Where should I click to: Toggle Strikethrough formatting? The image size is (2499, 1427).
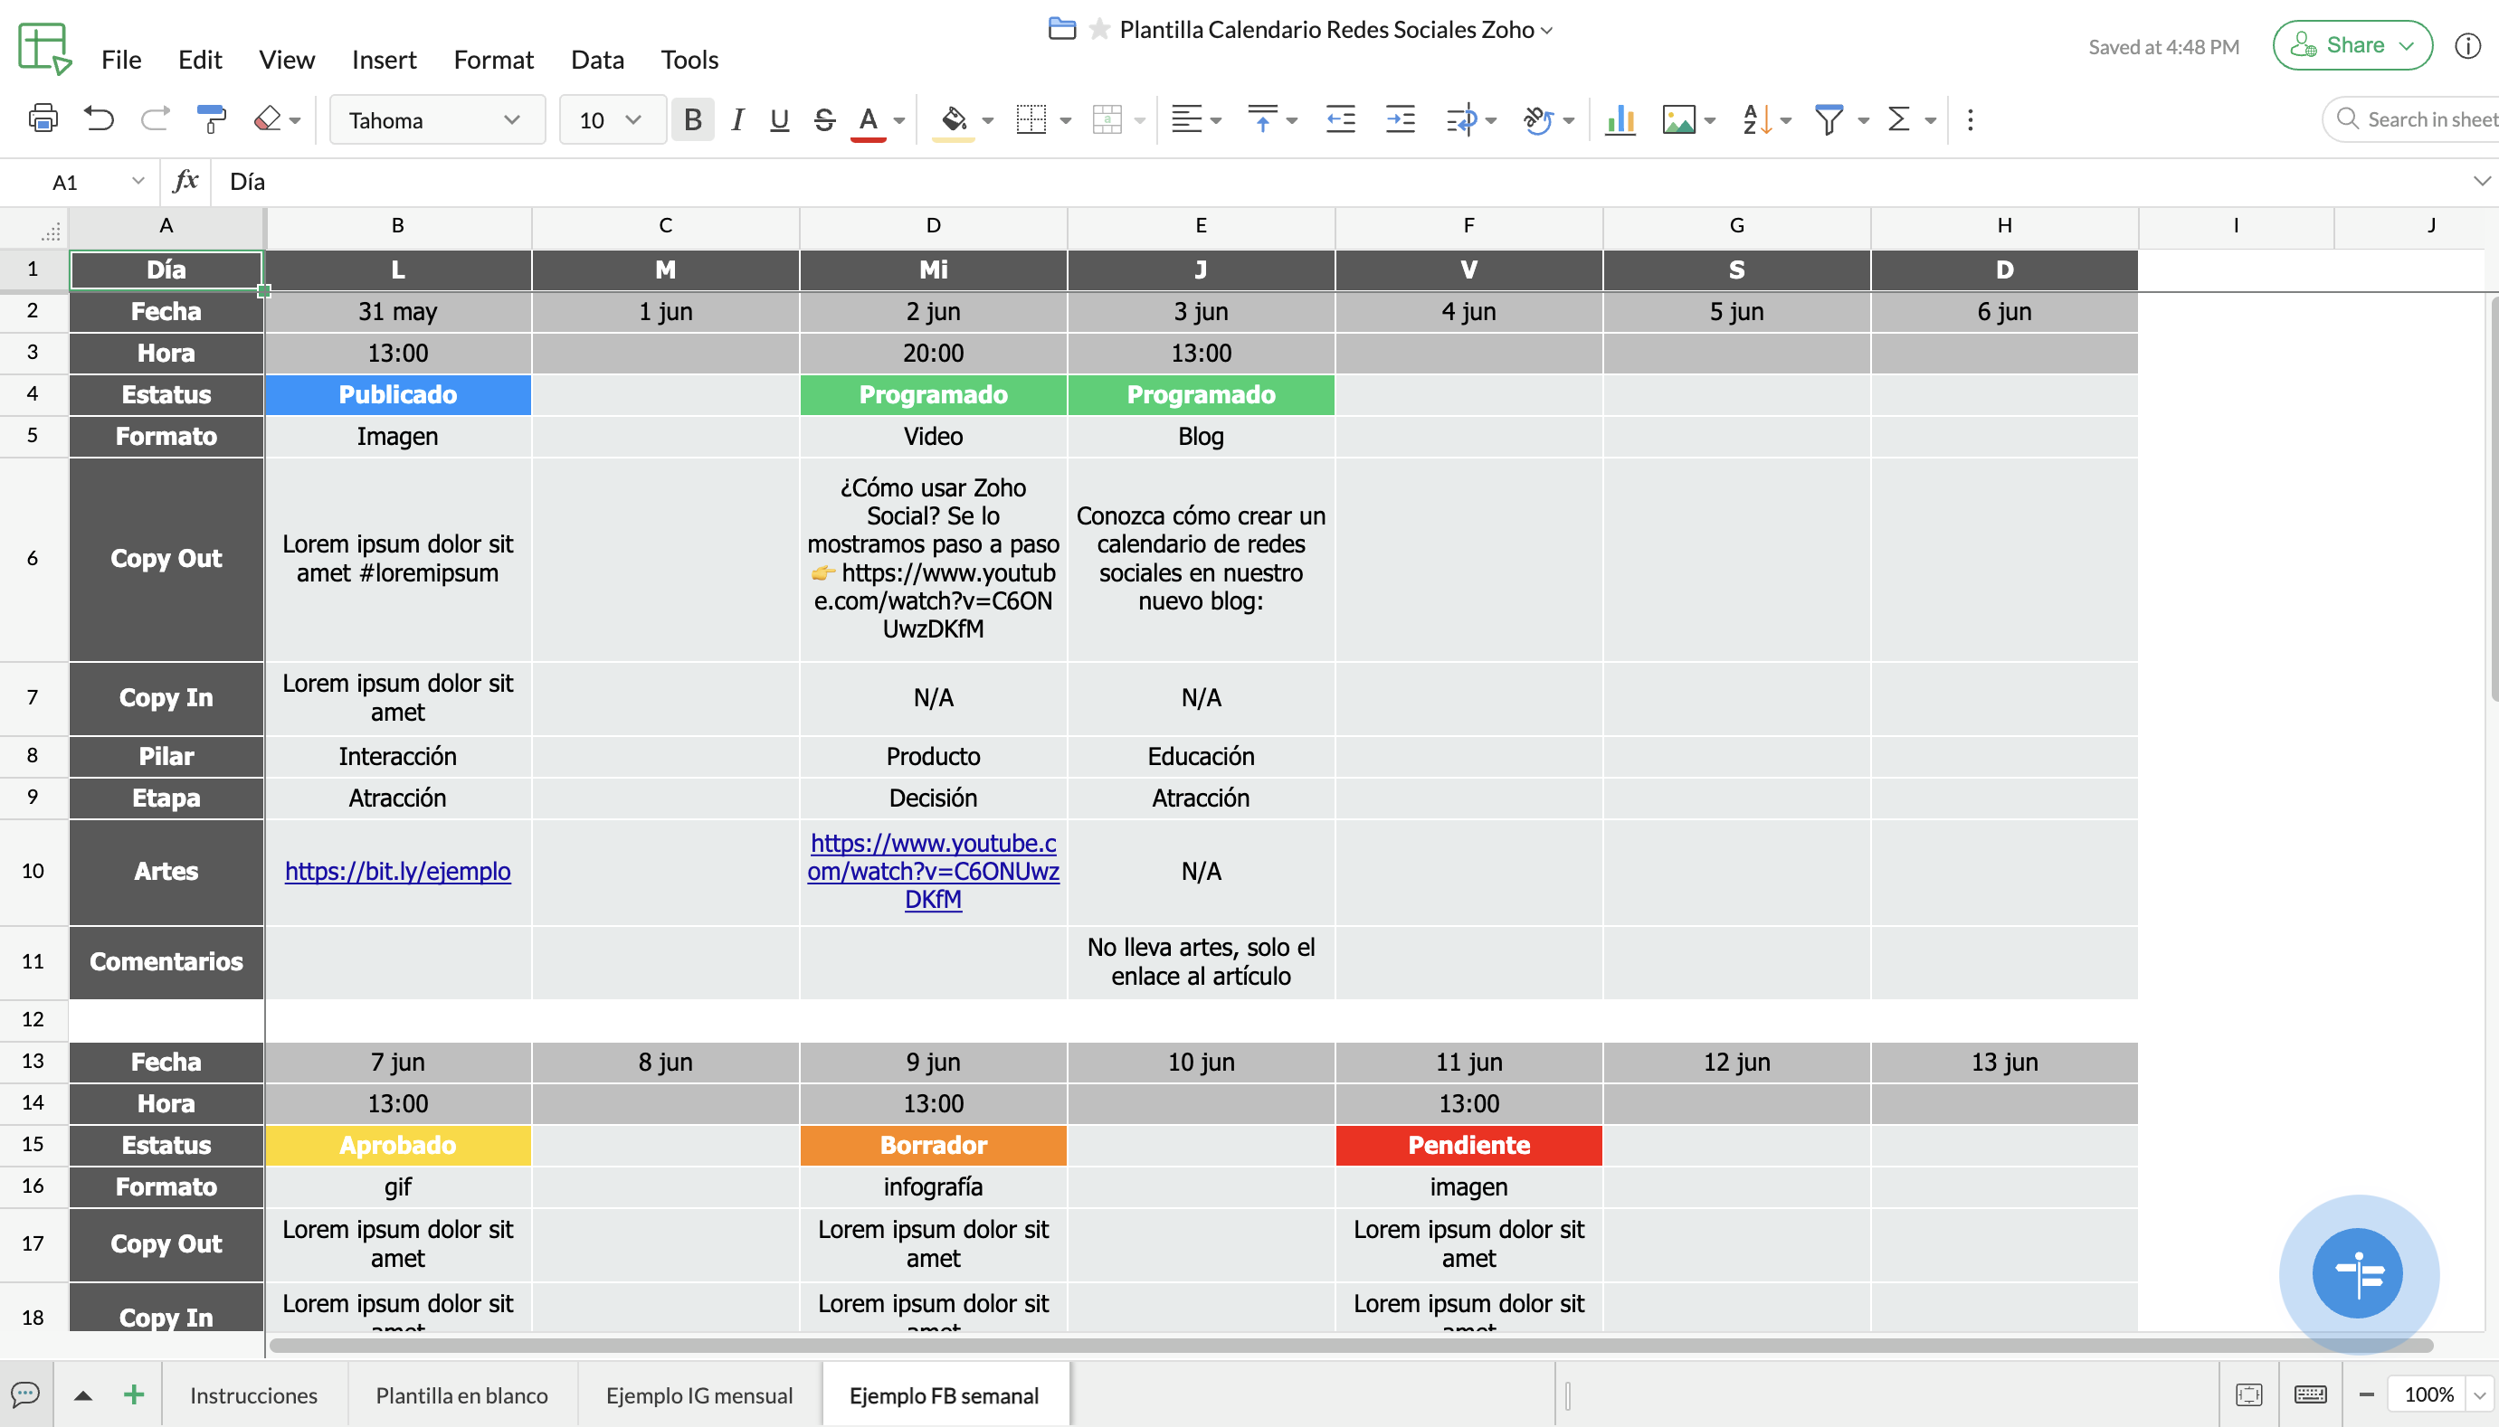click(823, 119)
